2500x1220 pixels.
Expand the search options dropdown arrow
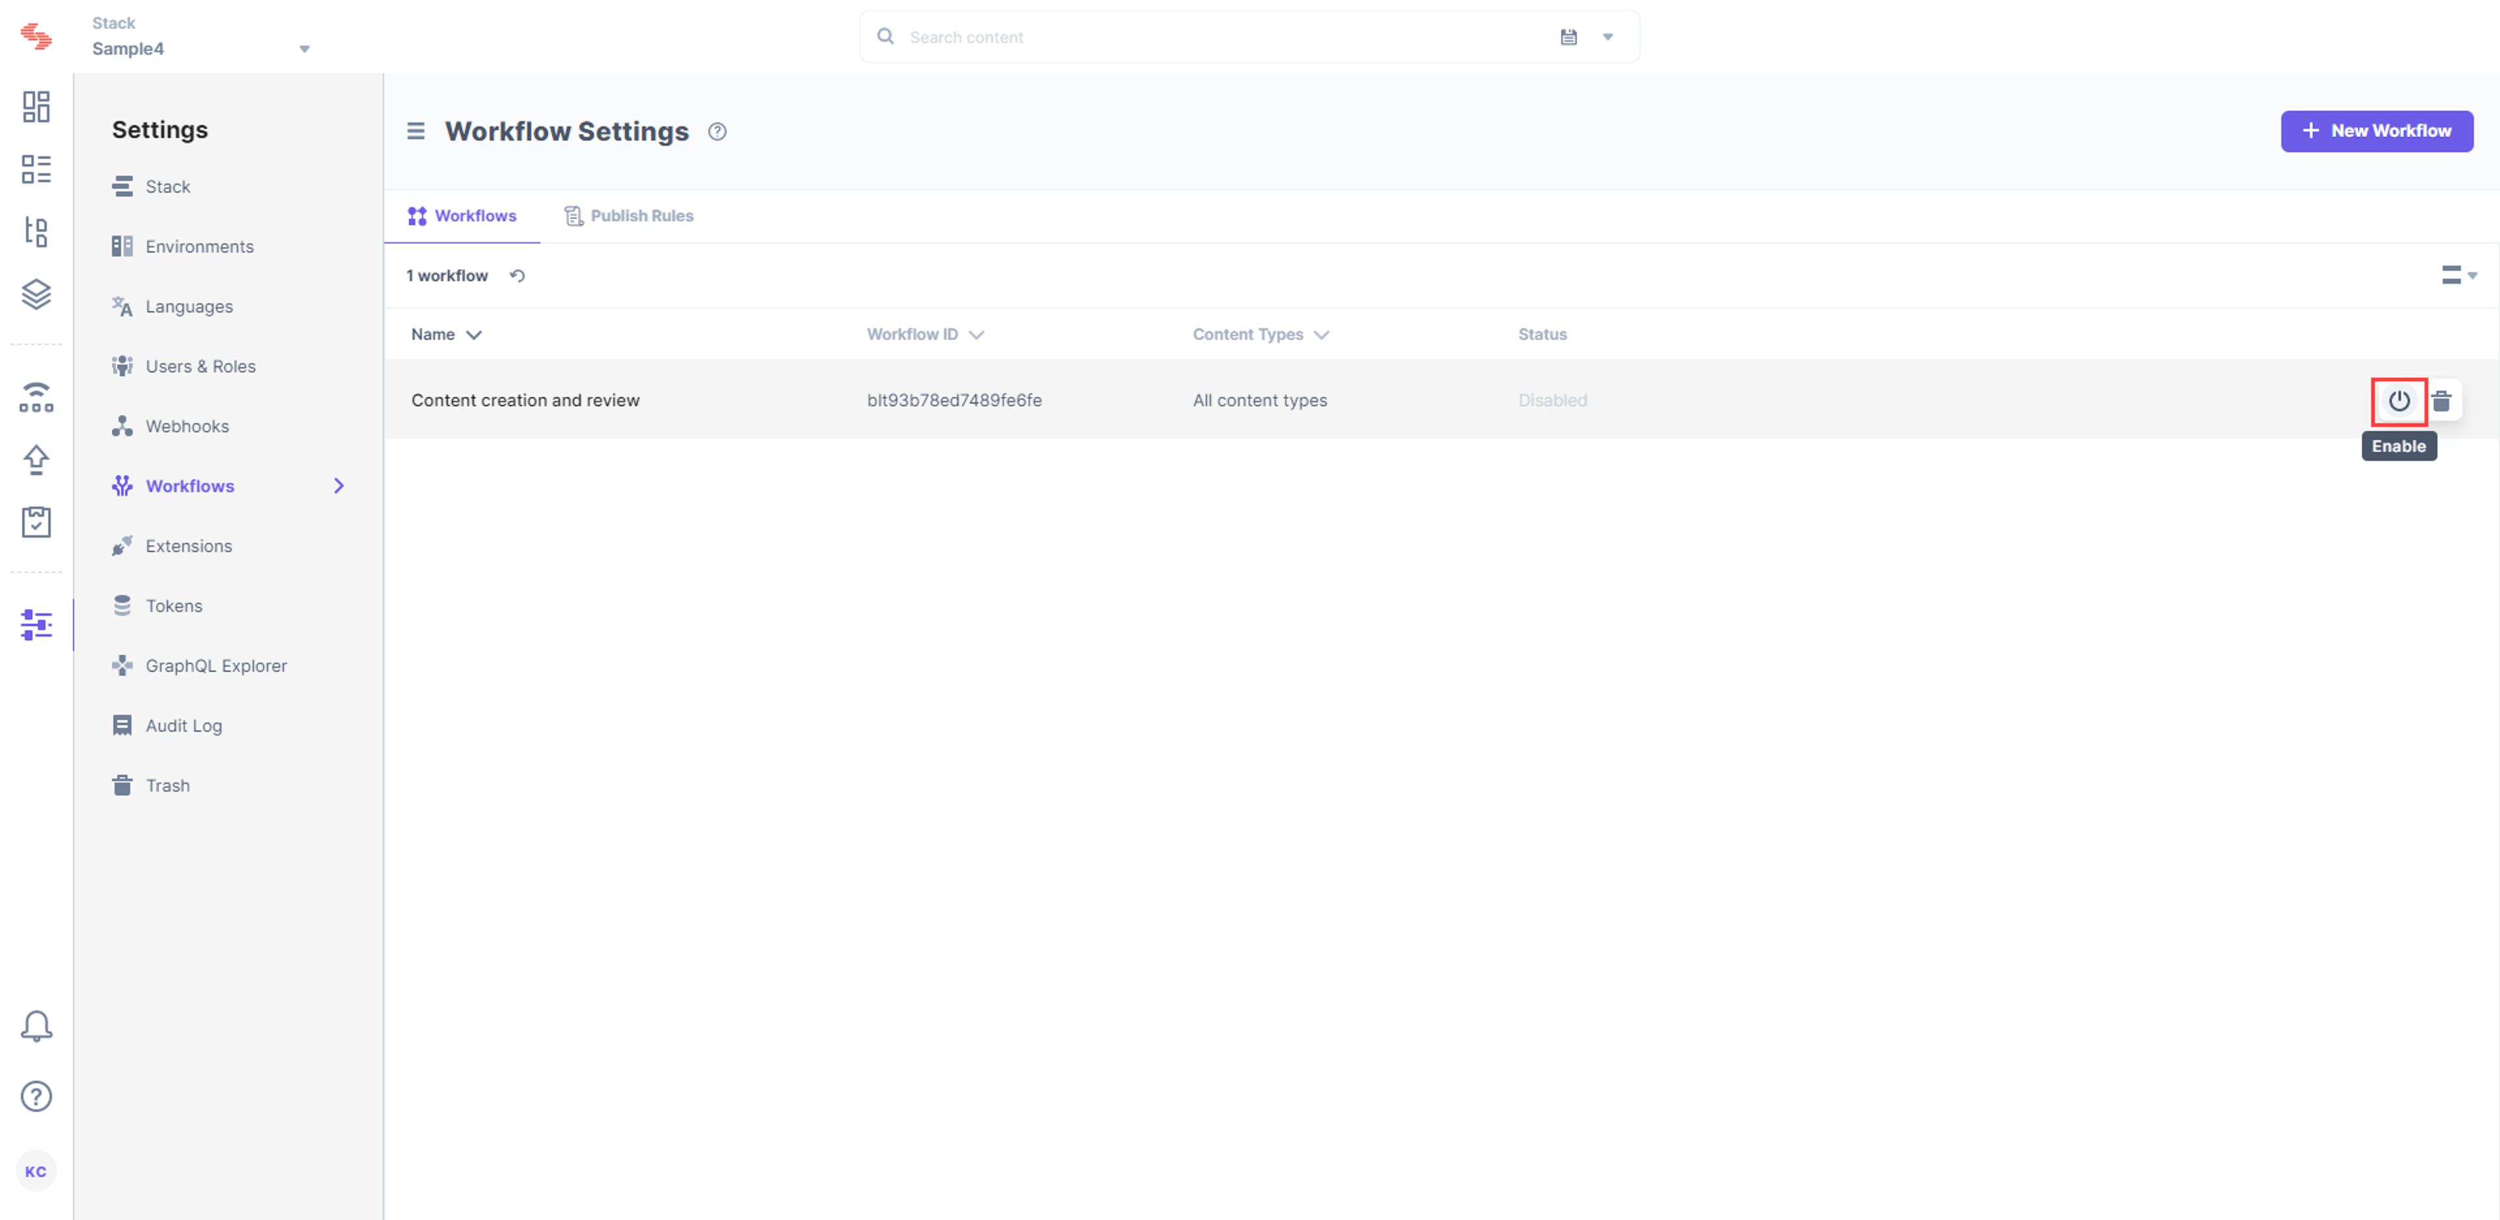pos(1607,37)
